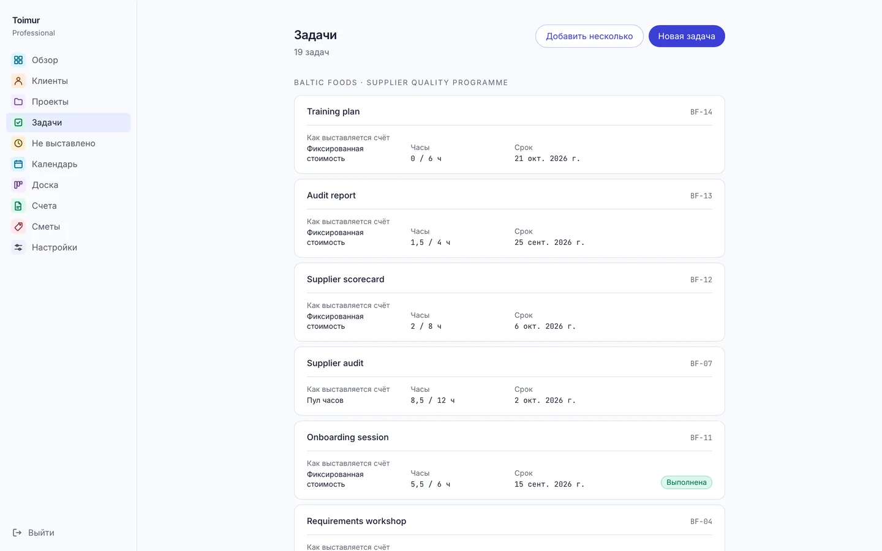Click the Задачи page heading
This screenshot has height=551, width=882.
coord(315,35)
